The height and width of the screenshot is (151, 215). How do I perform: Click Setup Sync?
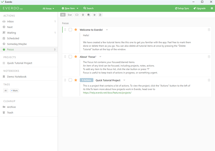(x=182, y=8)
